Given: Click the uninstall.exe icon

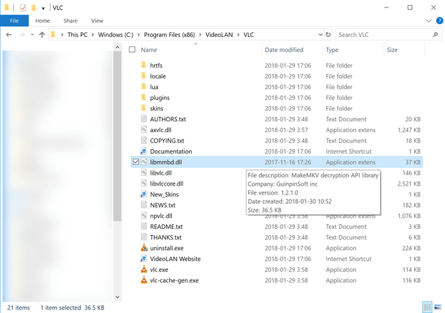Looking at the screenshot, I should 144,248.
